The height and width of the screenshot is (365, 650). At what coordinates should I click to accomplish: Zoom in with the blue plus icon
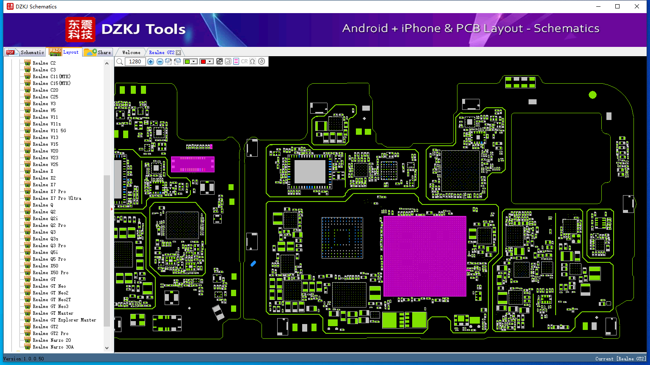point(151,62)
